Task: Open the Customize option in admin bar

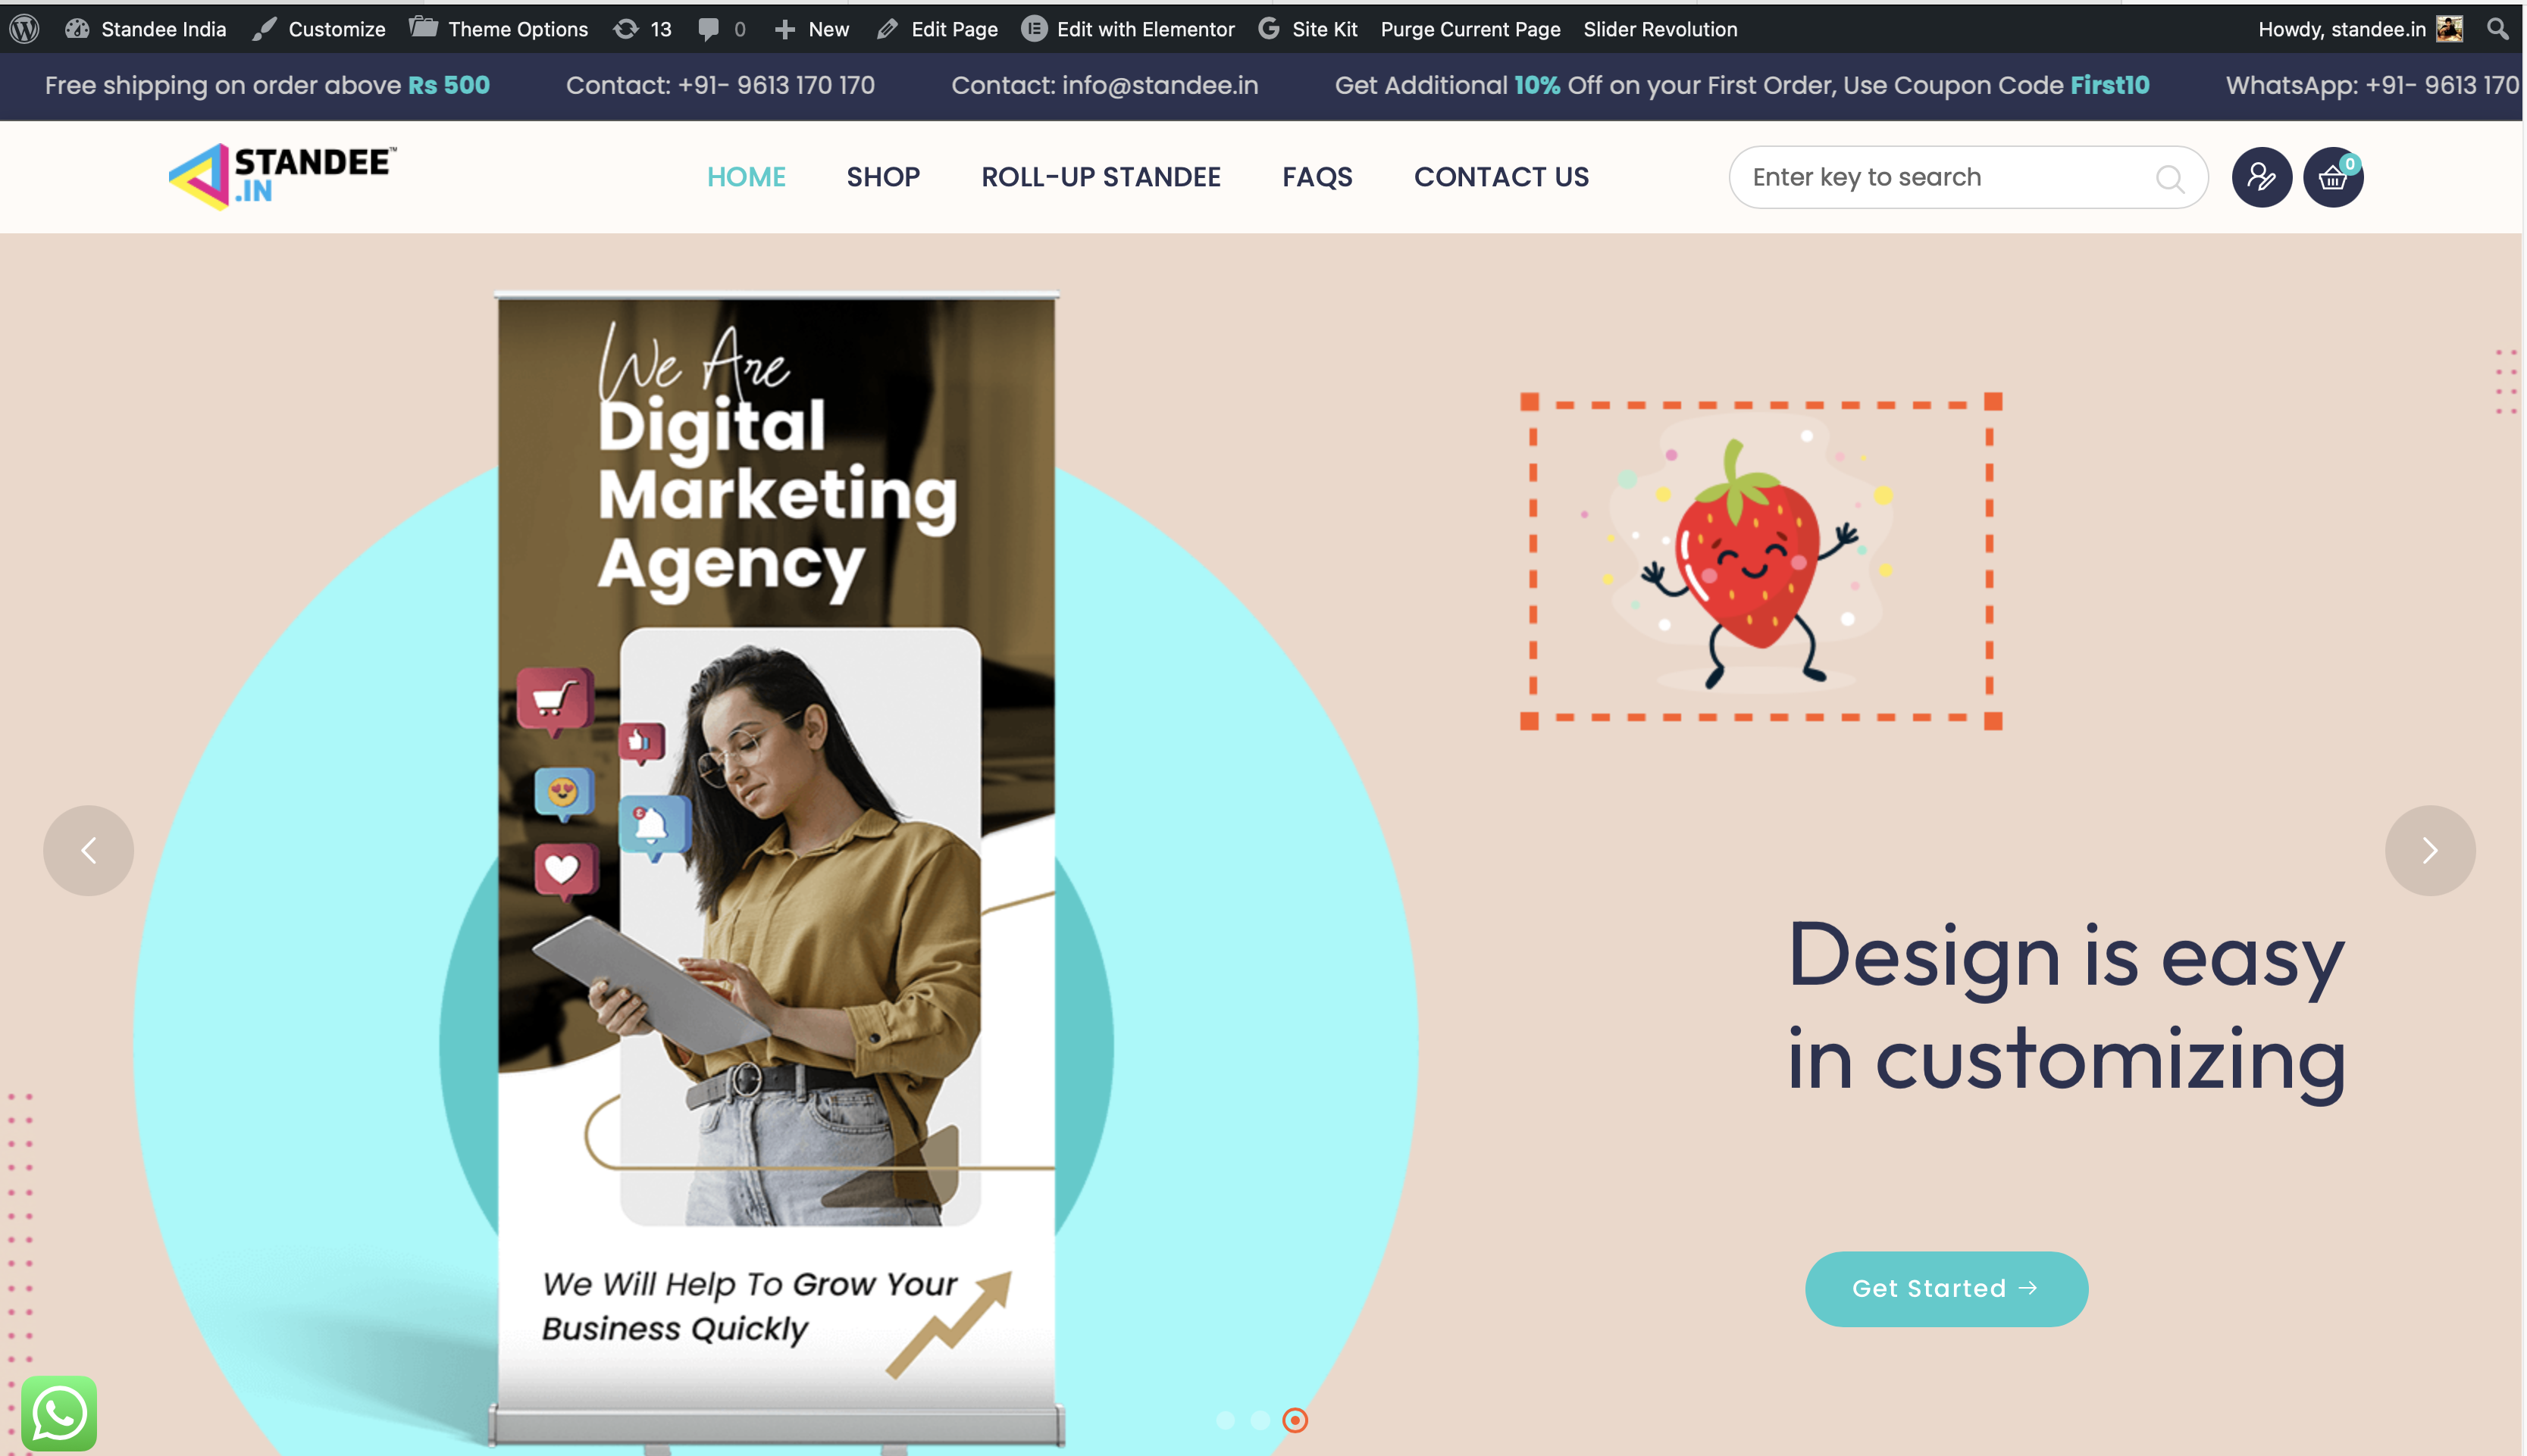Action: coord(319,29)
